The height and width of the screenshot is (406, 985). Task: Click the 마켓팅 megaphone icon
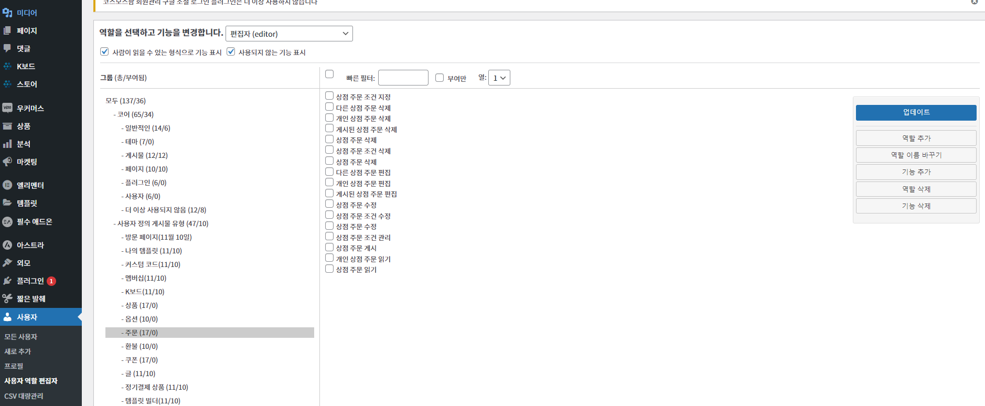pyautogui.click(x=7, y=162)
